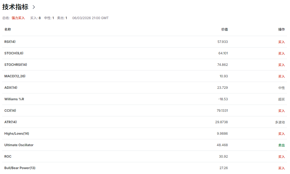Click Ultimate Oscillator indicator name
290x174 pixels.
coord(19,145)
